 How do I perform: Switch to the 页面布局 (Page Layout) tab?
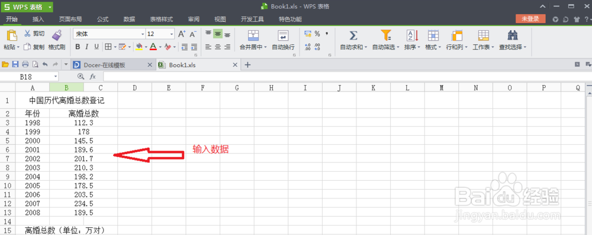coord(70,19)
